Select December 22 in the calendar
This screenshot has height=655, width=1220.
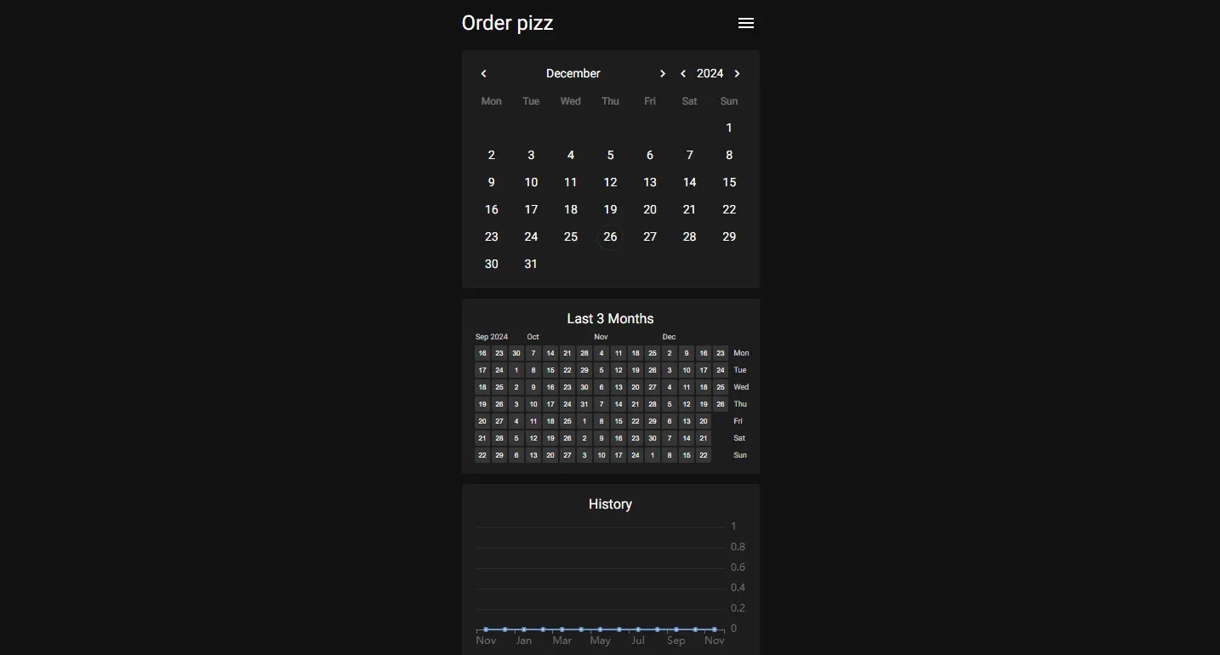coord(729,209)
